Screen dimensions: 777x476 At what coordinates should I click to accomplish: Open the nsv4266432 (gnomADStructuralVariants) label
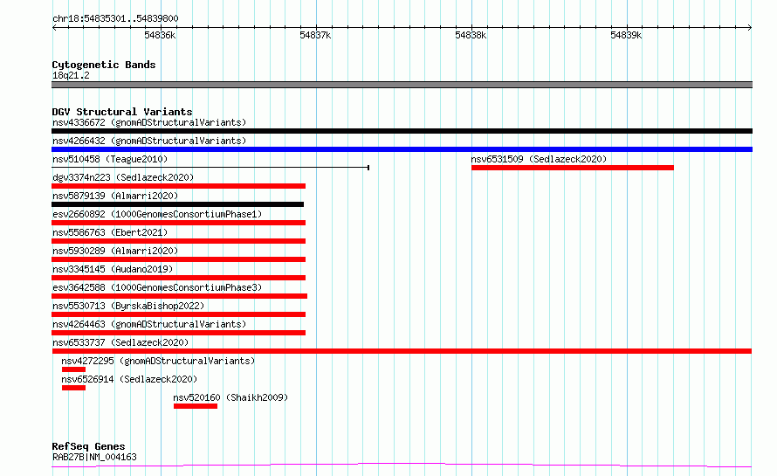point(149,141)
